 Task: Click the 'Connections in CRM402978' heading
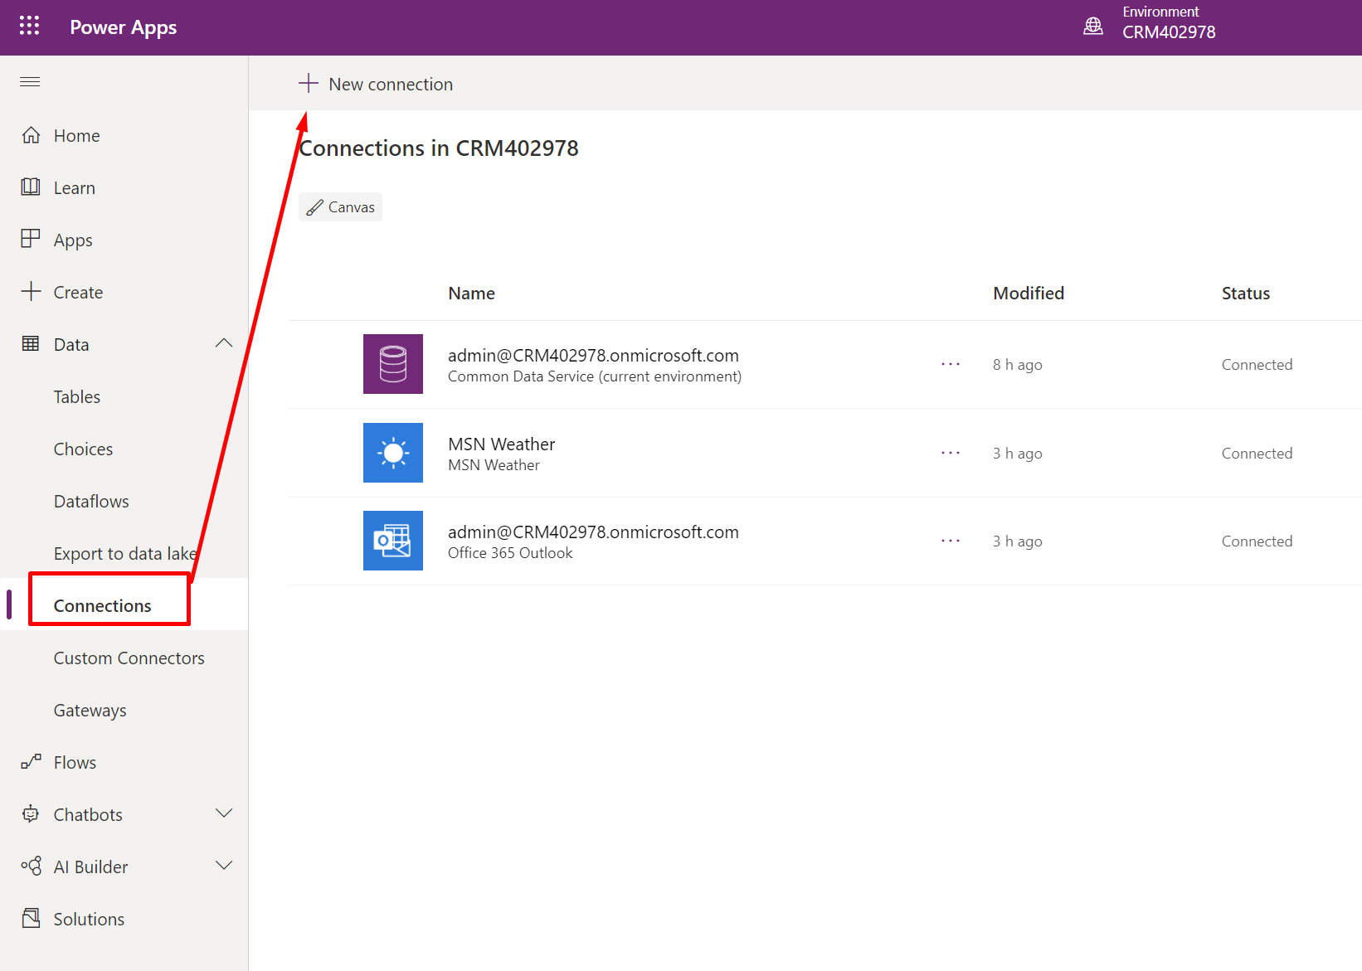(x=439, y=148)
